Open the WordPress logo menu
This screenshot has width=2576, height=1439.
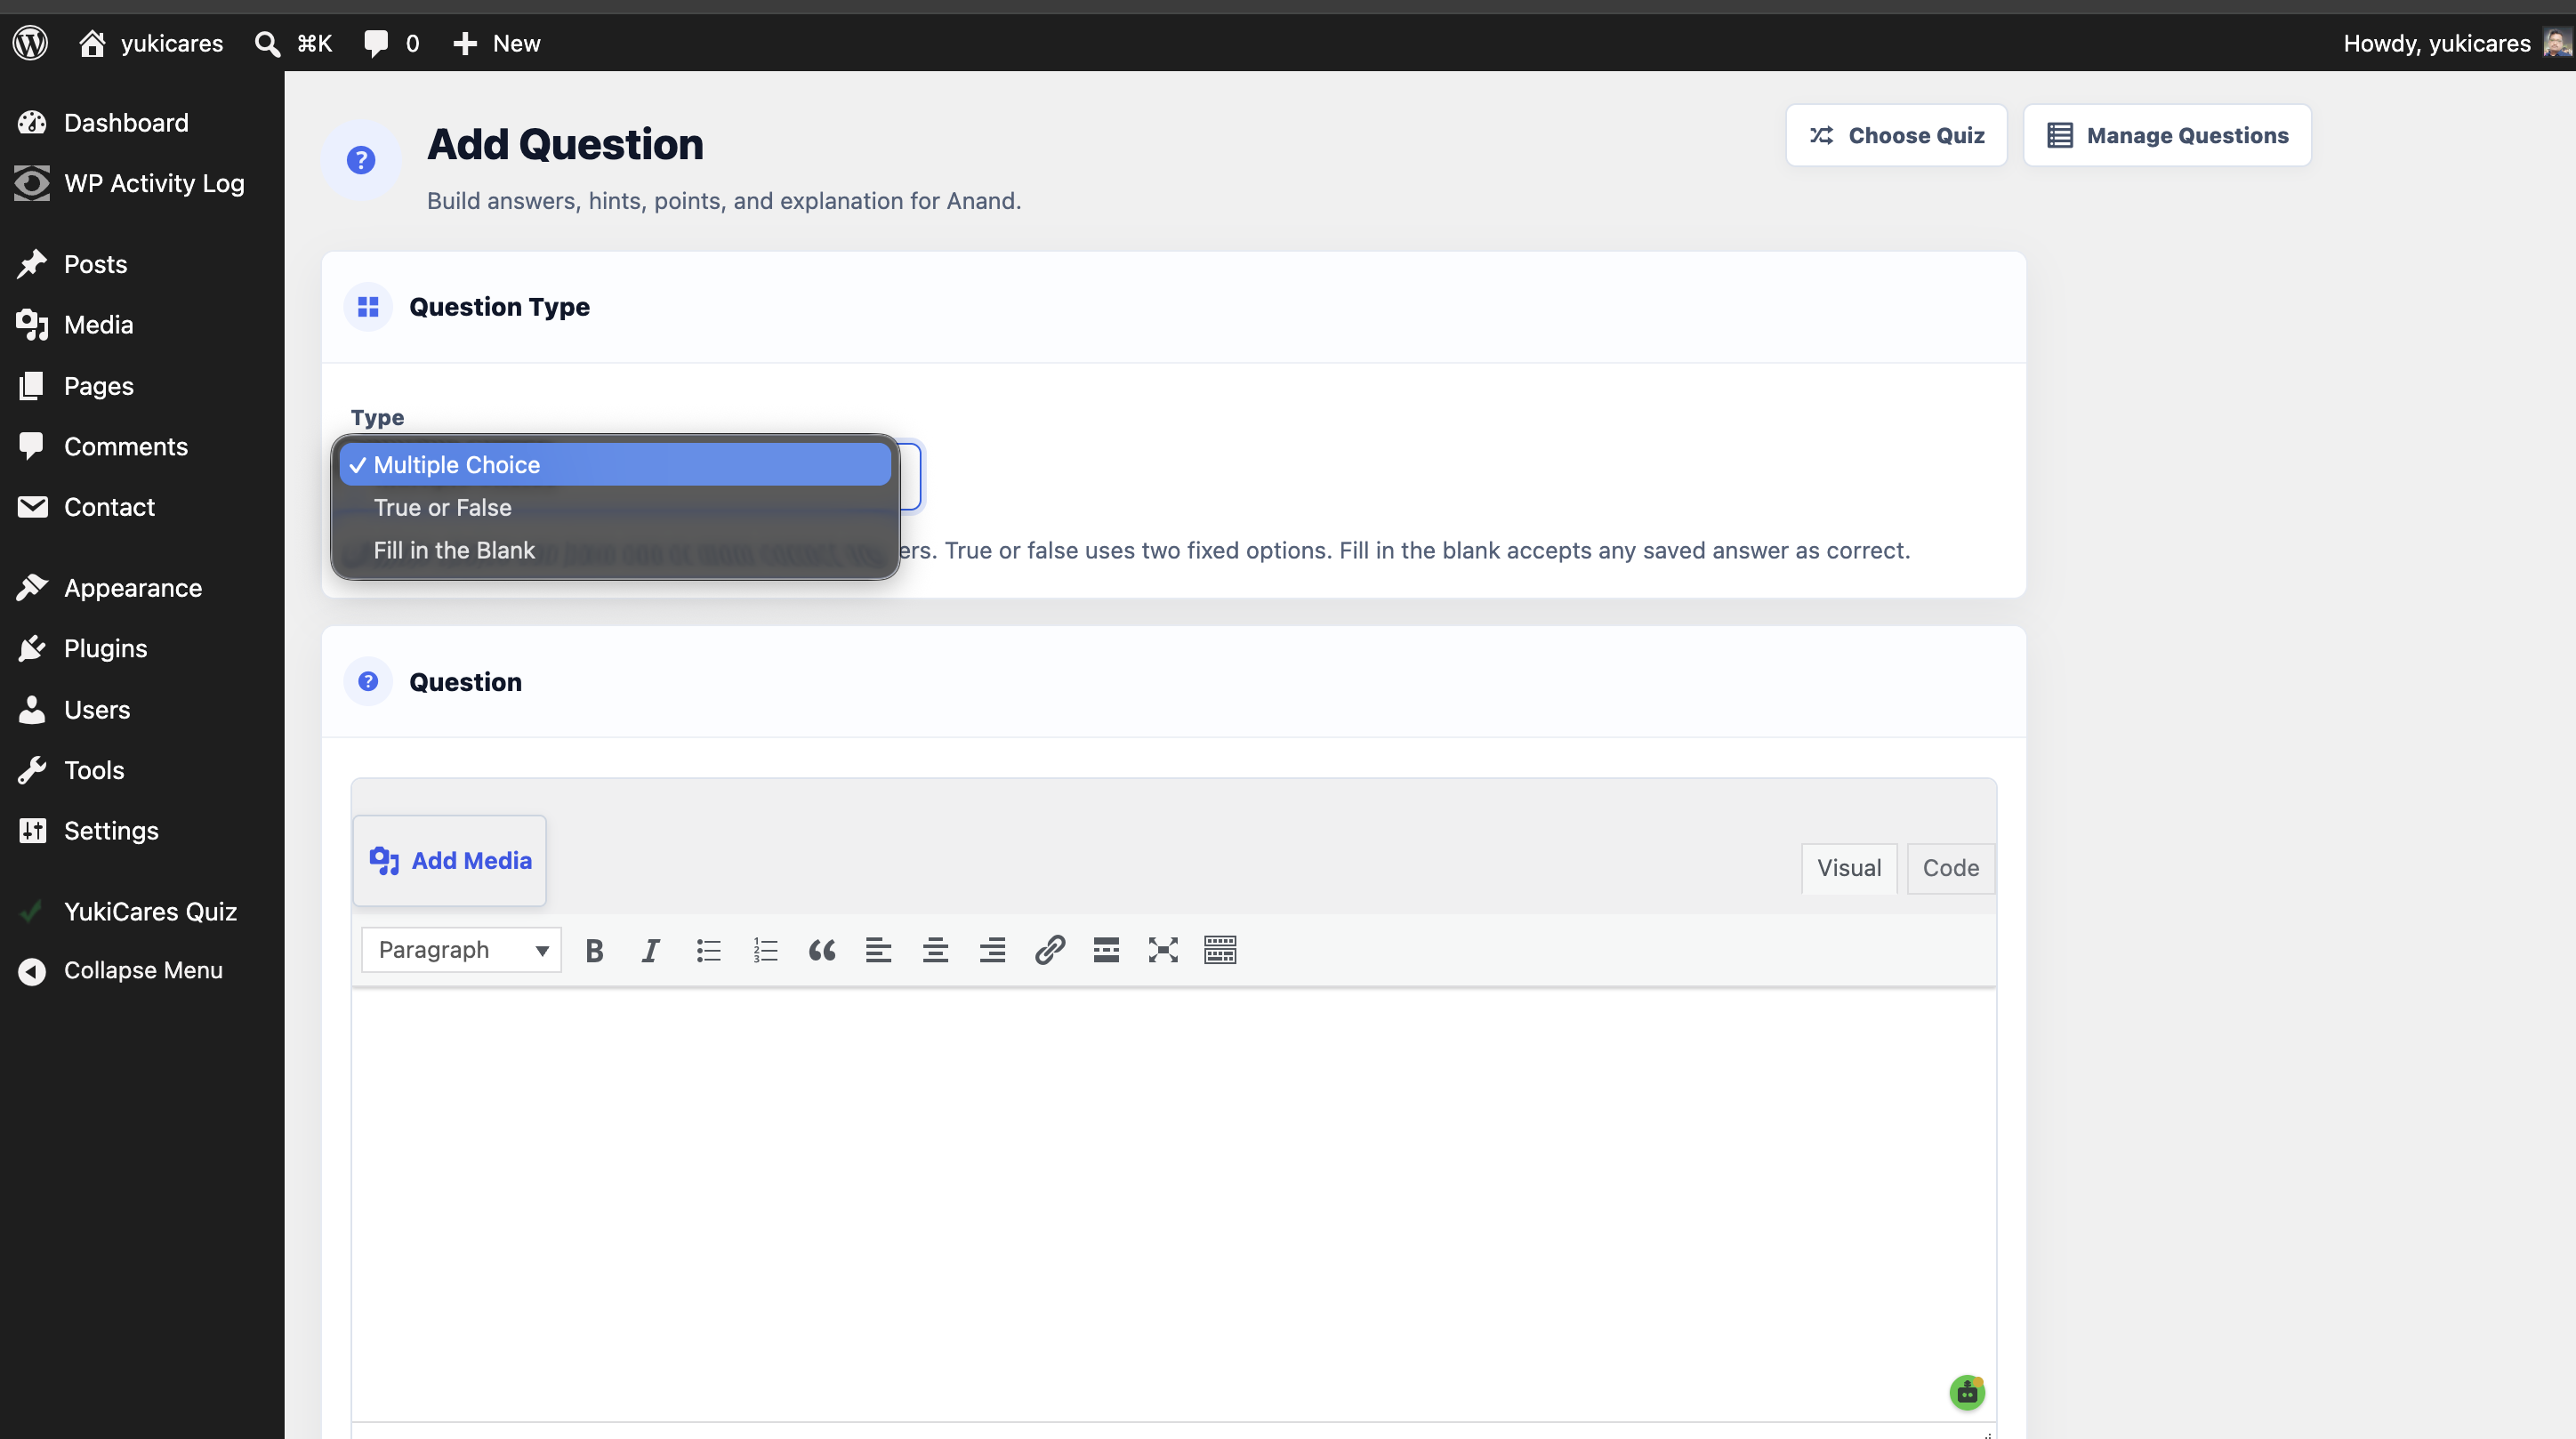coord(31,43)
